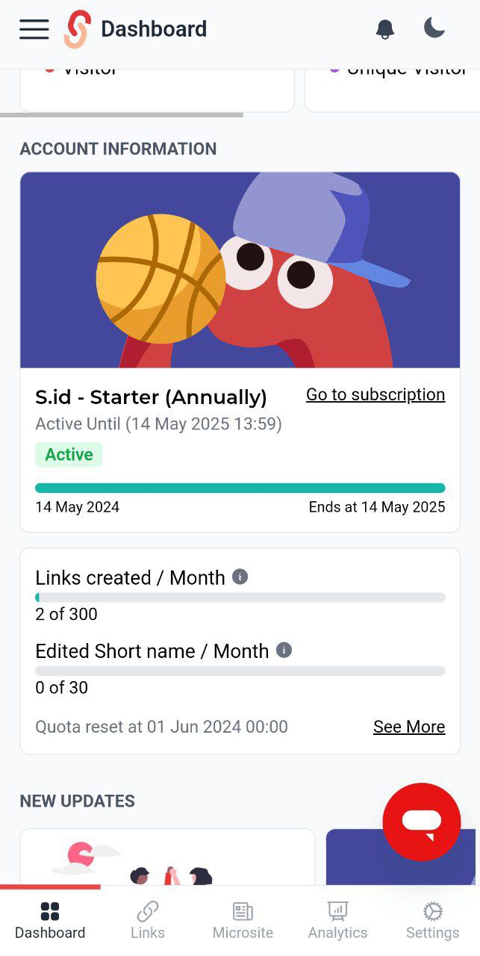Viewport: 480px width, 956px height.
Task: Click the horizontal scrollbar under visitor cards
Action: click(x=122, y=115)
